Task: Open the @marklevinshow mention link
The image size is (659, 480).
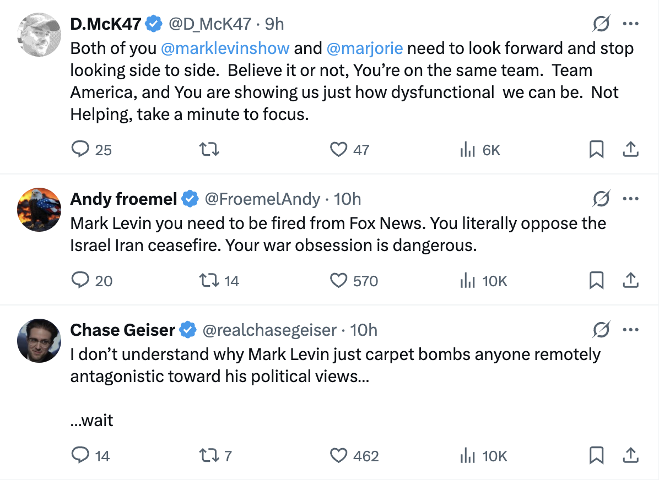Action: tap(225, 48)
